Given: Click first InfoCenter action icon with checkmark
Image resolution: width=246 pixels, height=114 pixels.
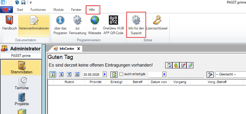Looking at the screenshot, I should point(169,65).
